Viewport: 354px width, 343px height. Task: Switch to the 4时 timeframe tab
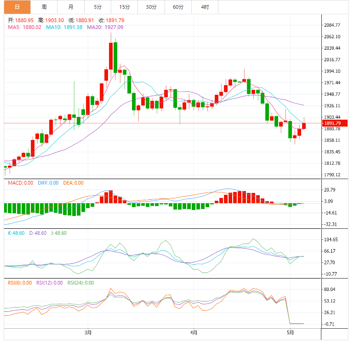(205, 7)
